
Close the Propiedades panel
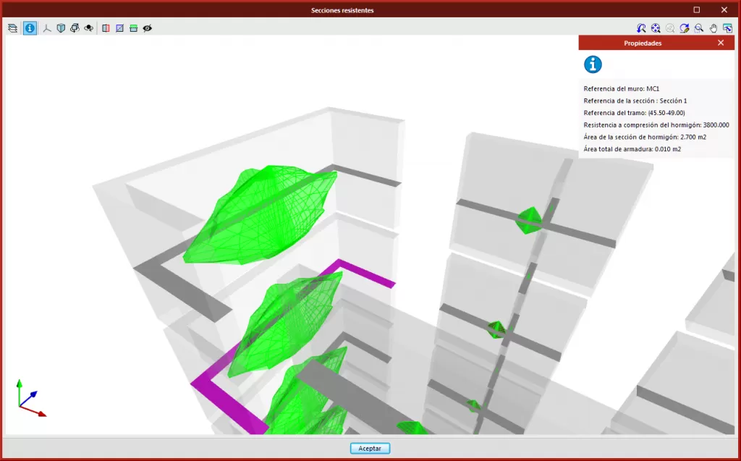pos(720,43)
